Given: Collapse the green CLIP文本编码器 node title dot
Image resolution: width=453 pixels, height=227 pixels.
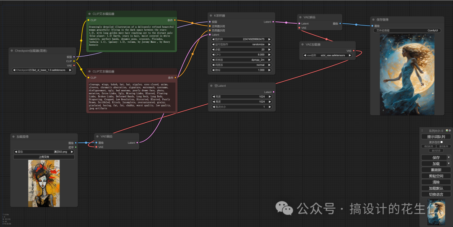Looking at the screenshot, I should coord(90,14).
